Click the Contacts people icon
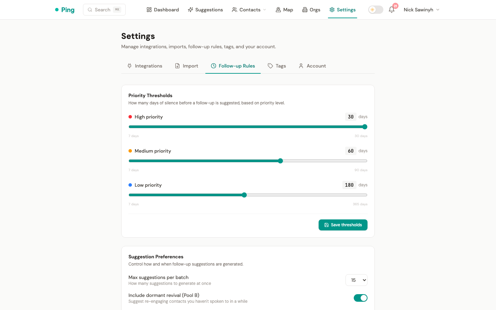 [235, 10]
